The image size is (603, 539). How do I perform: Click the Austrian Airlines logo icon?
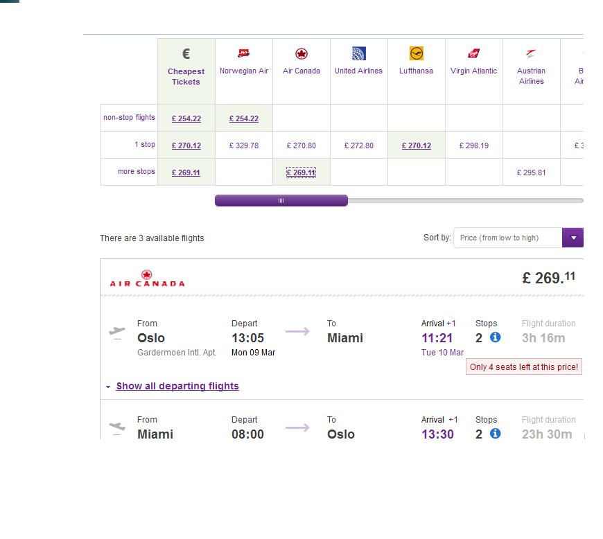coord(531,53)
